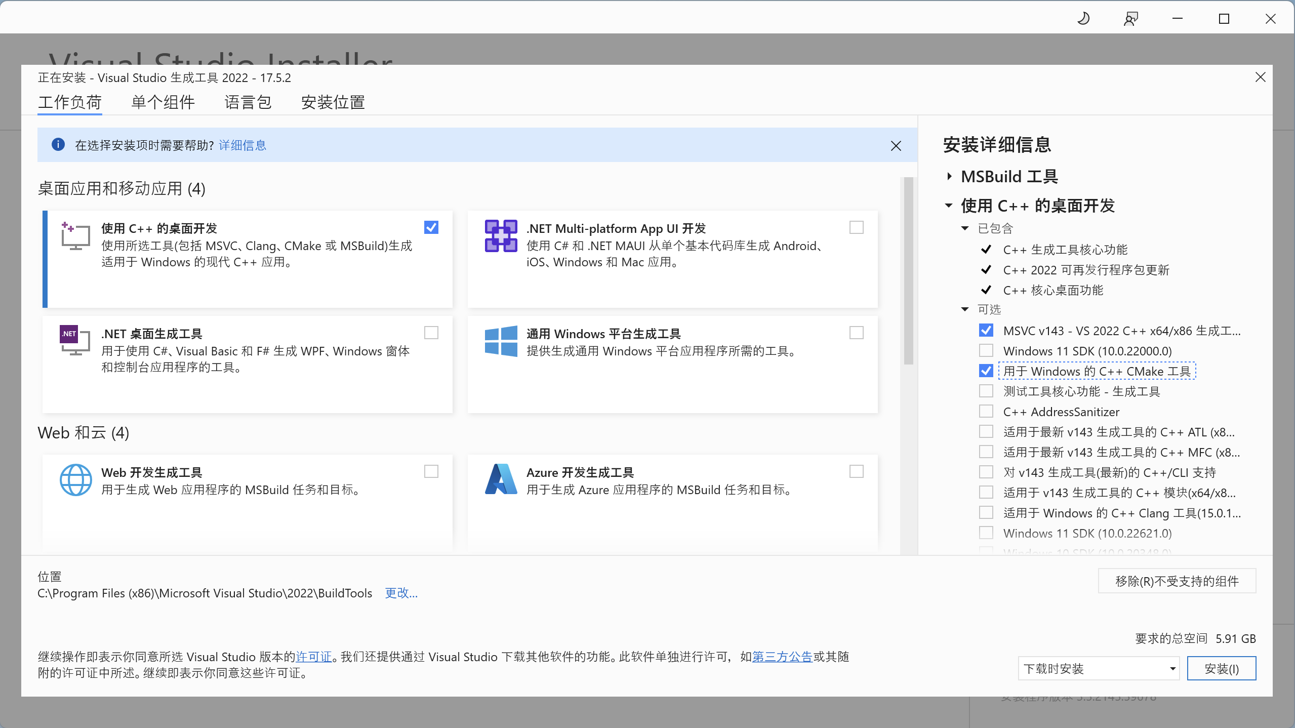
Task: Disable 用于 Windows 的 C++ CMake 工具
Action: point(985,371)
